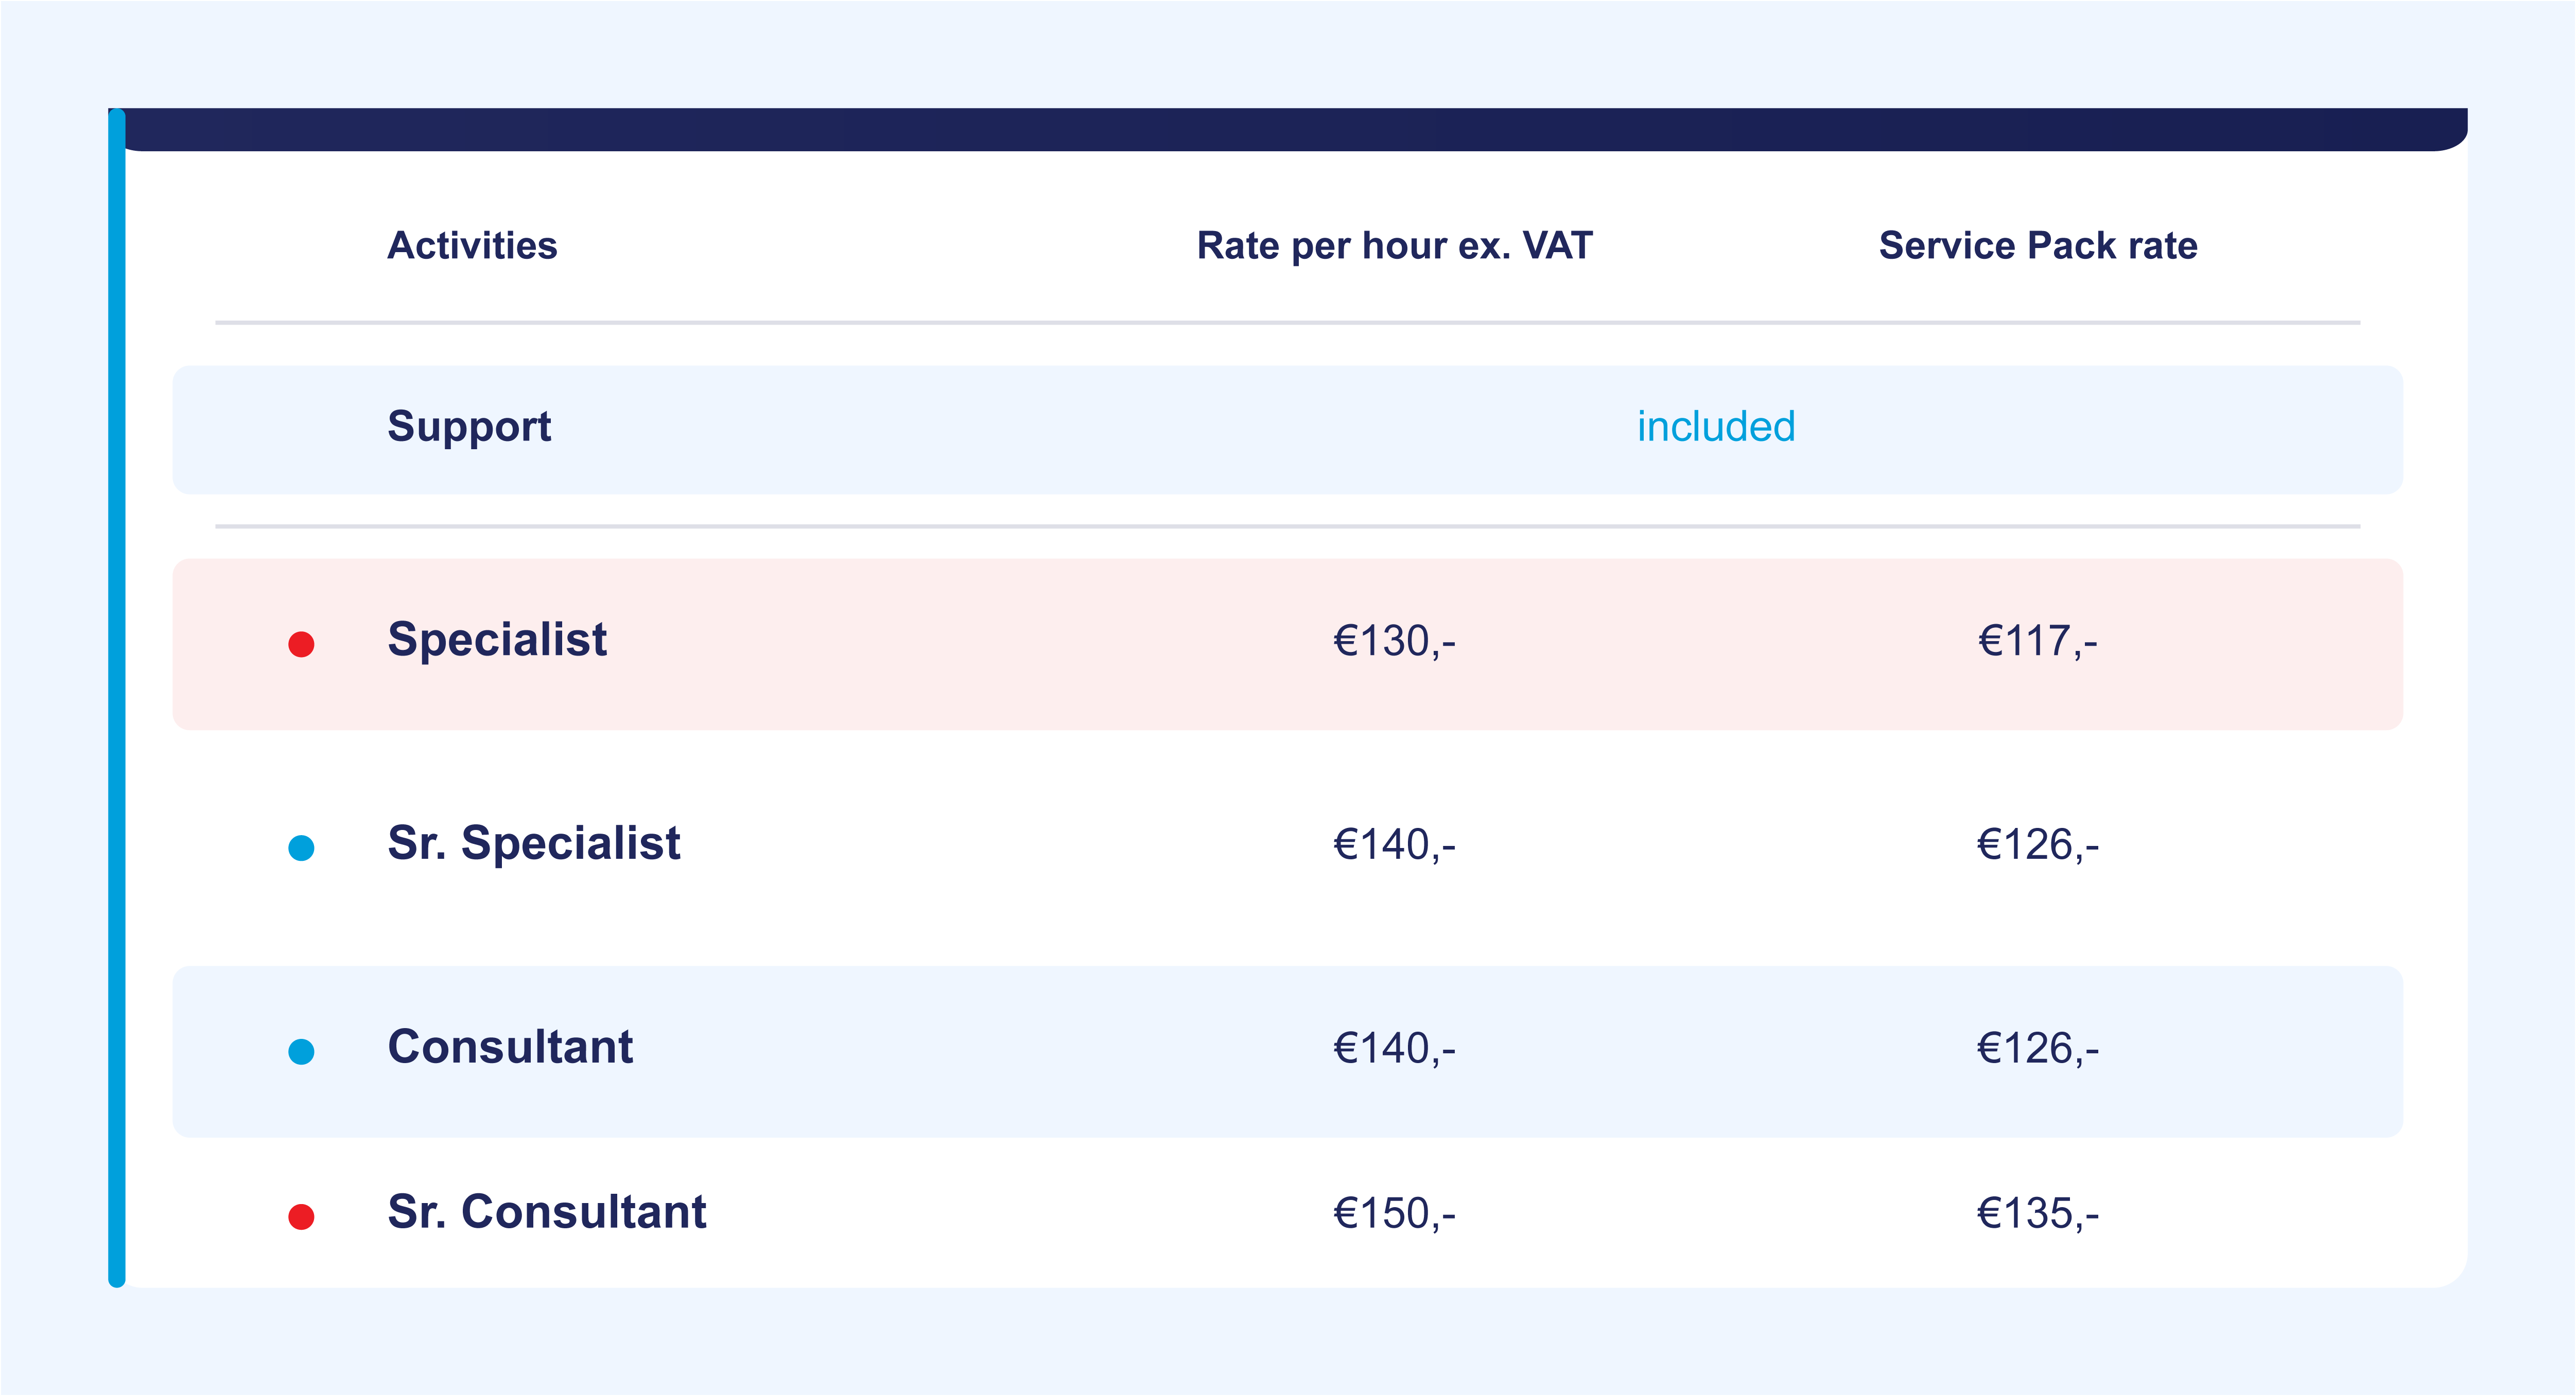2576x1396 pixels.
Task: Click the Support row label
Action: [469, 428]
